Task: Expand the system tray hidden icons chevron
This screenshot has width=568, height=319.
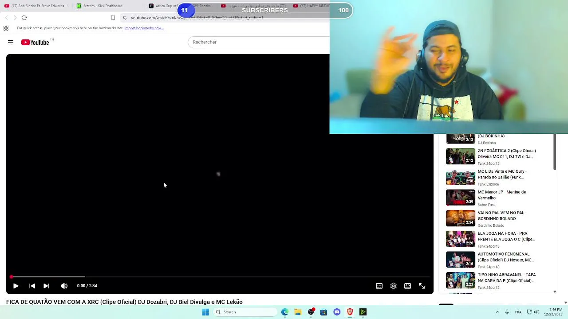Action: pyautogui.click(x=497, y=312)
